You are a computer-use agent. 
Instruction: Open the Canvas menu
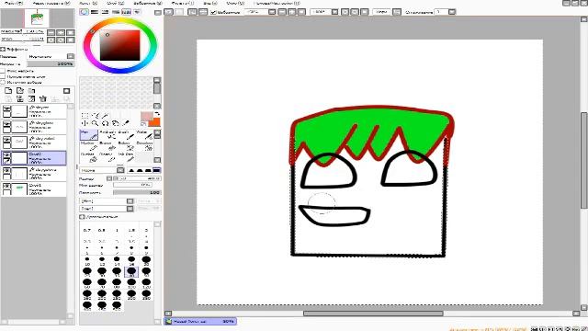[x=88, y=3]
